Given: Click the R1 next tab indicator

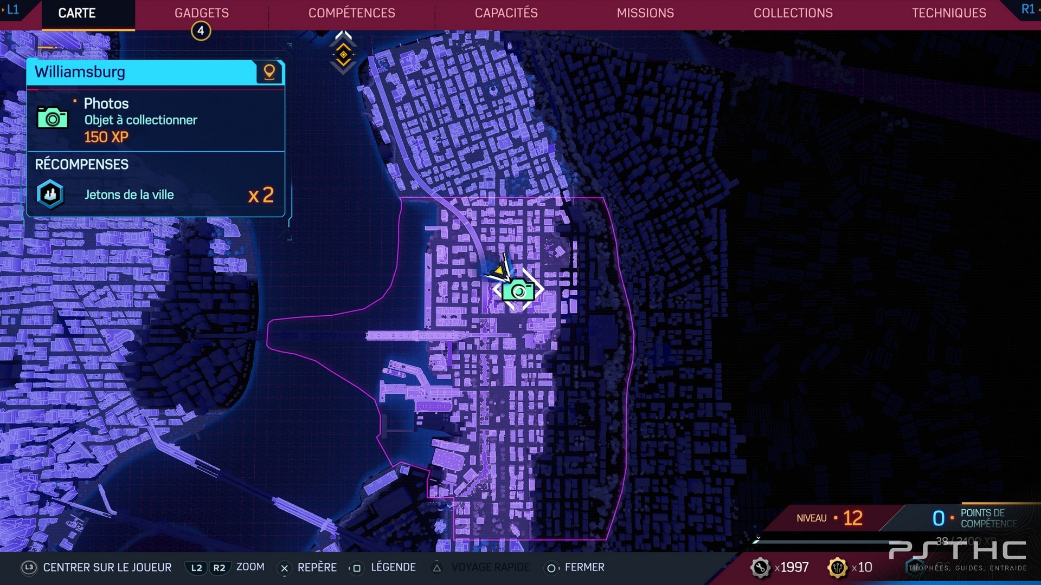Looking at the screenshot, I should tap(1028, 9).
